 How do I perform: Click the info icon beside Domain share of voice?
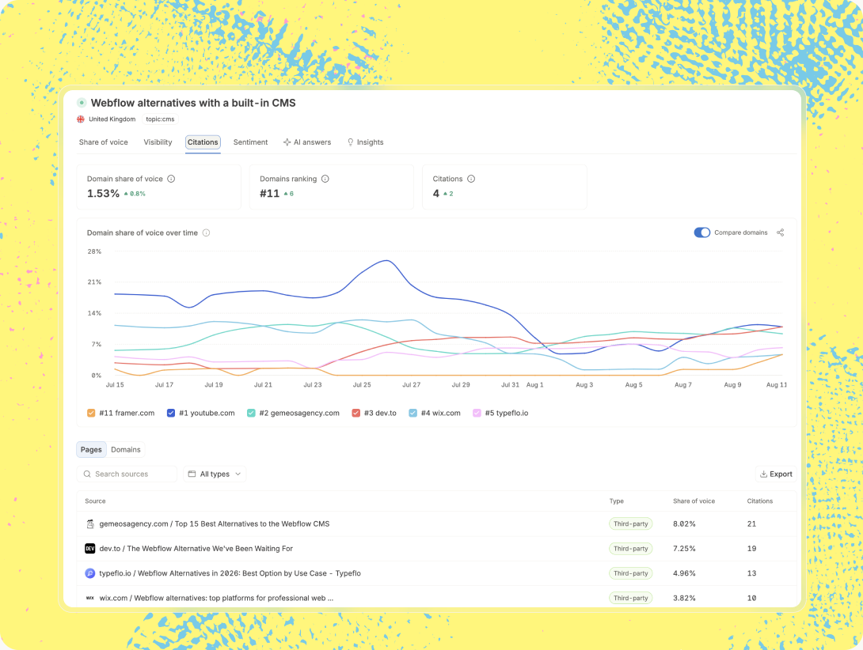pyautogui.click(x=171, y=179)
